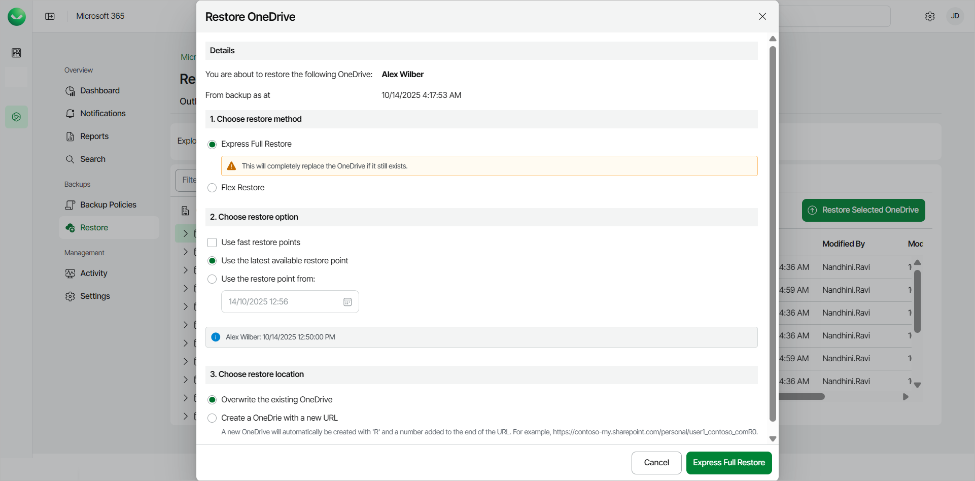Select the Flex Restore radio option

pyautogui.click(x=212, y=188)
